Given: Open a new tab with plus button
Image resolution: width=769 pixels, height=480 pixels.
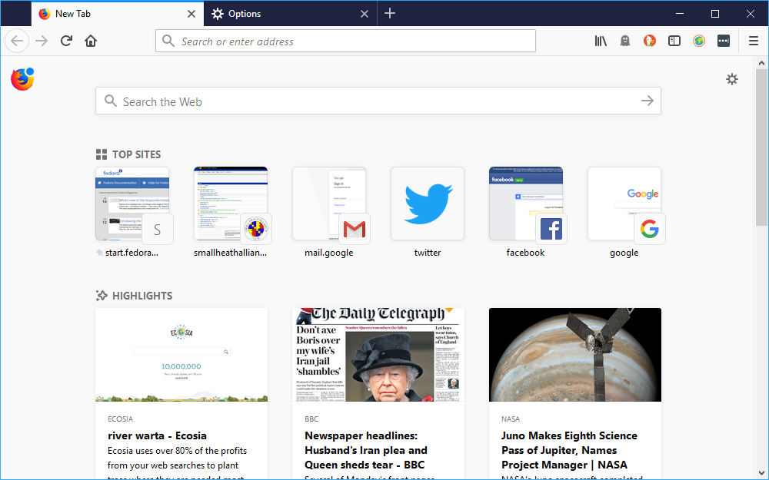Looking at the screenshot, I should tap(390, 14).
